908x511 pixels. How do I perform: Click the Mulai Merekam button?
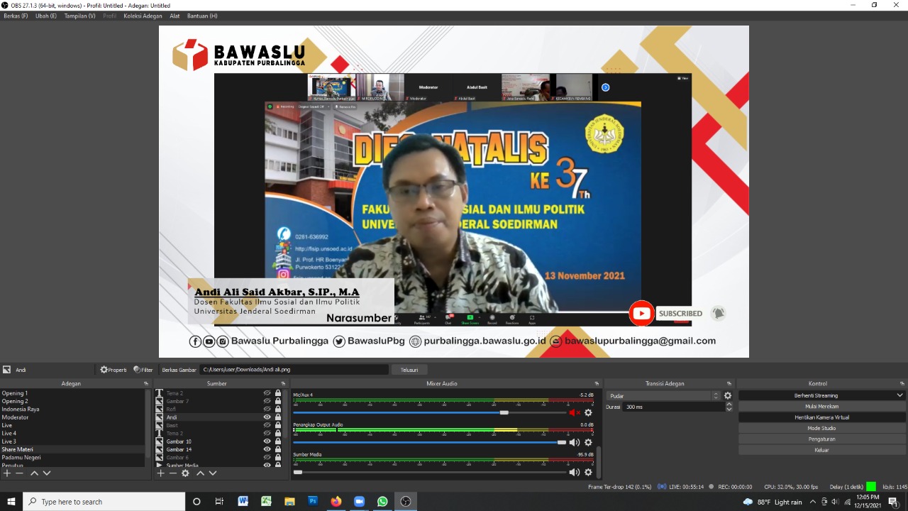click(x=821, y=407)
